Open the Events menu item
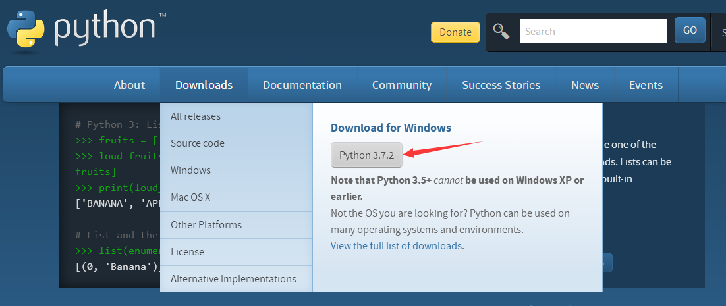Screen dimensions: 726x306 pos(646,85)
